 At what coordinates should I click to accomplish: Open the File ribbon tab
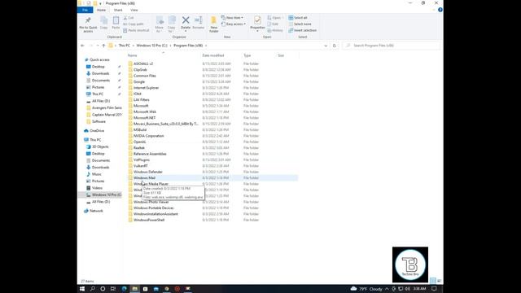point(85,10)
